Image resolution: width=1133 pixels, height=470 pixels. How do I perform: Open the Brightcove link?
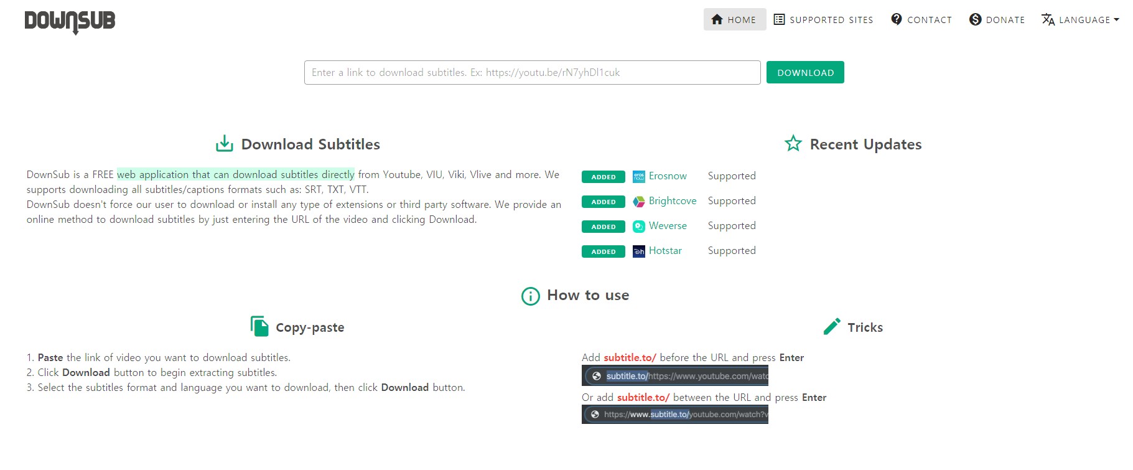click(673, 201)
